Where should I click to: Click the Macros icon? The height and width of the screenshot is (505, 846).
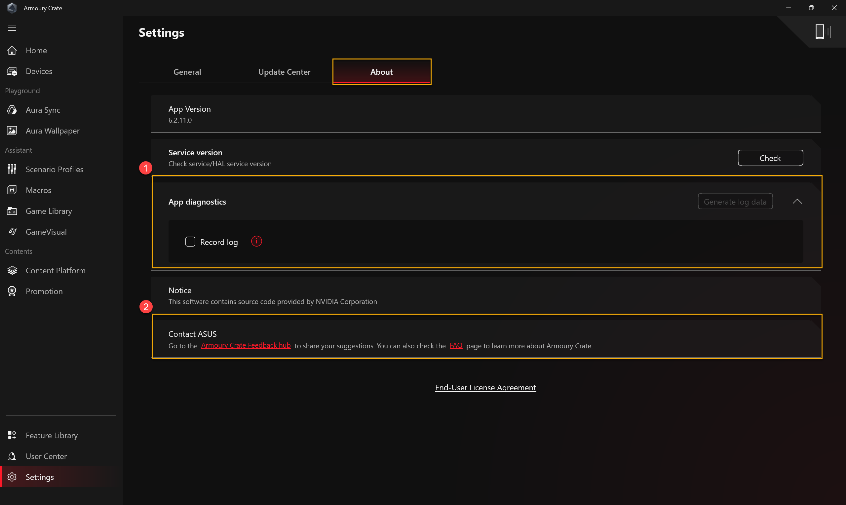[12, 190]
